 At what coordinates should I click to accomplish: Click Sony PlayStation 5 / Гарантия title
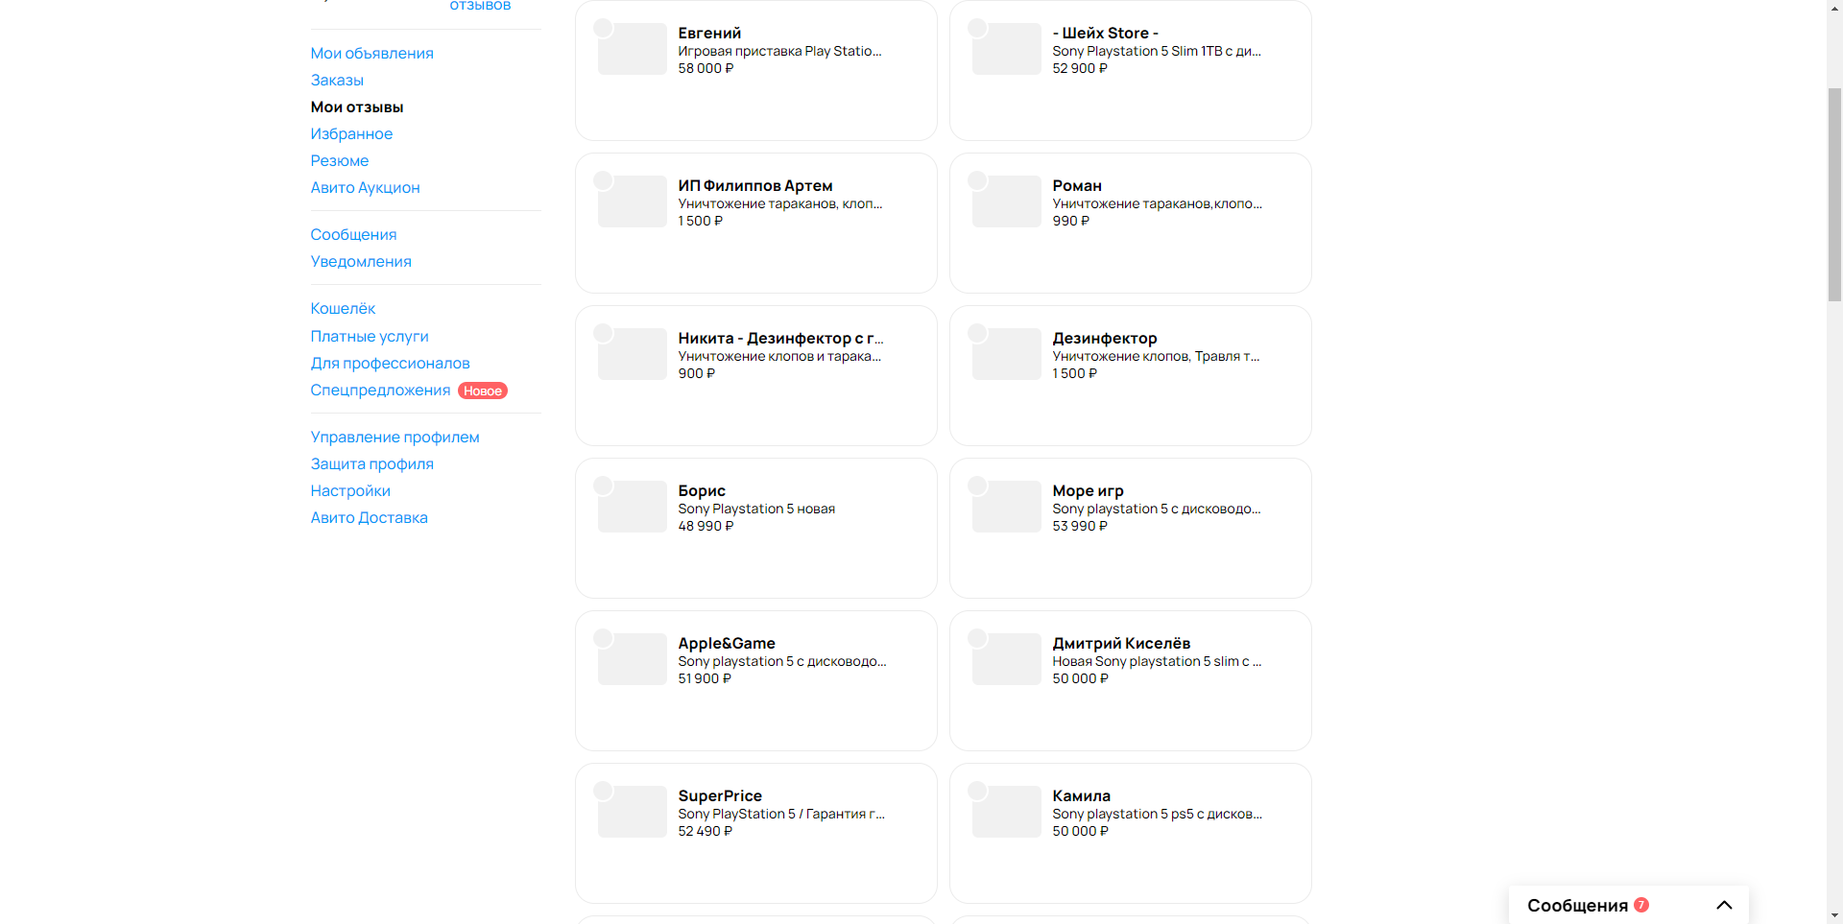(781, 814)
